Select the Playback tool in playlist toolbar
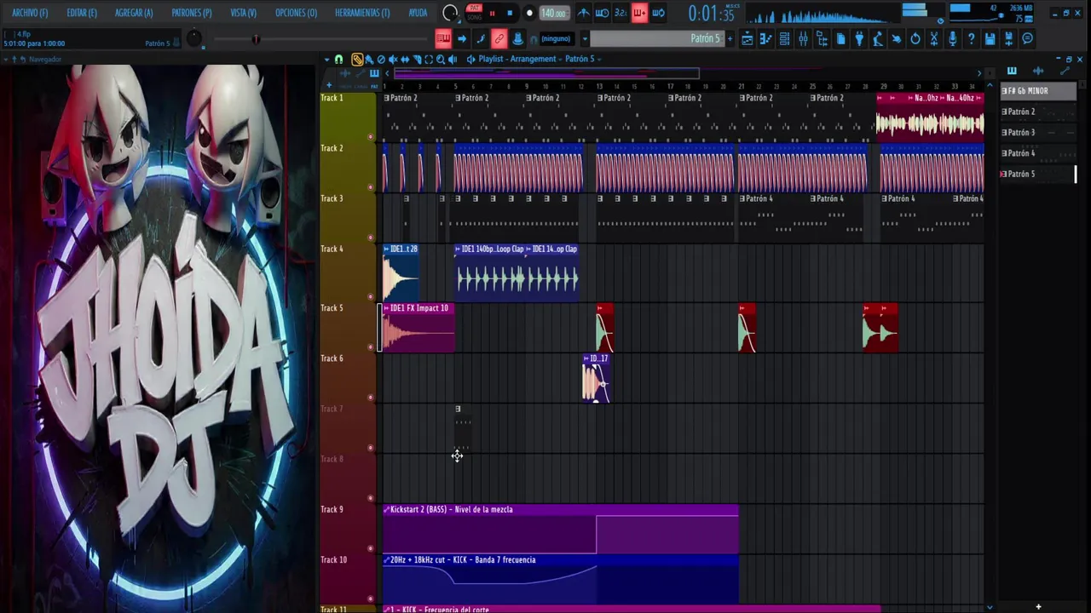This screenshot has width=1091, height=613. tap(452, 60)
